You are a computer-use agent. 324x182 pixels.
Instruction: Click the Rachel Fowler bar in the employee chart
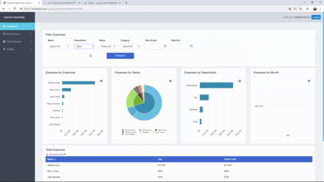[78, 83]
